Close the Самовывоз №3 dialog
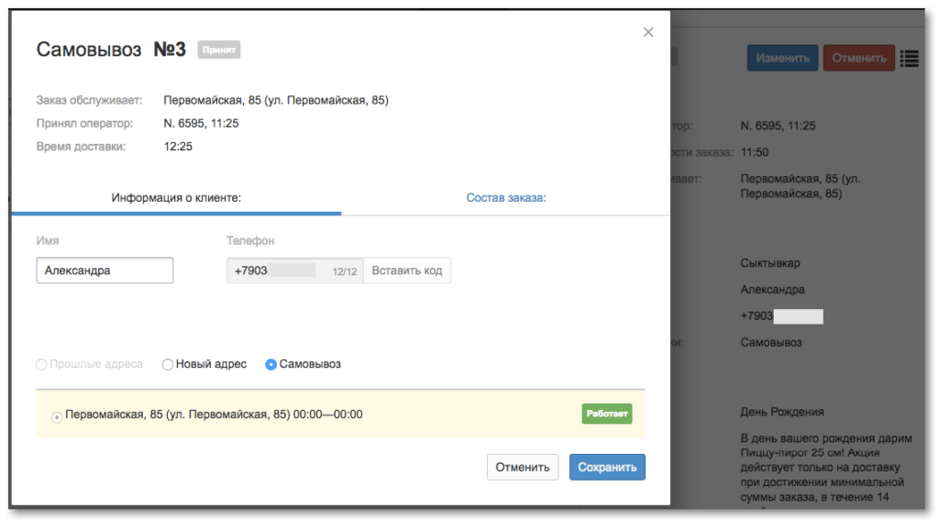Viewport: 939px width, 520px height. pyautogui.click(x=648, y=32)
